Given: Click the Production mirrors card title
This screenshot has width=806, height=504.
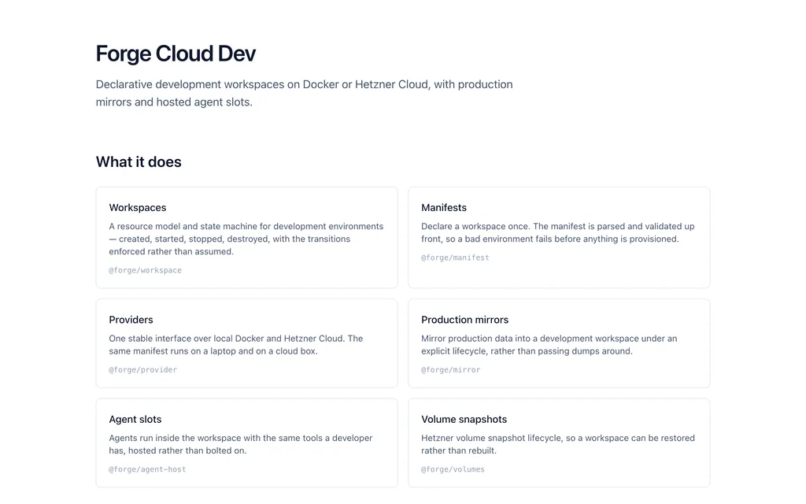Looking at the screenshot, I should coord(464,320).
